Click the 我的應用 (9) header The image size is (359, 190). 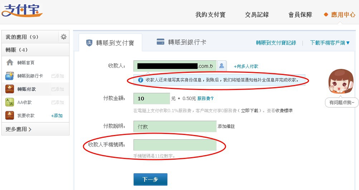pos(22,37)
